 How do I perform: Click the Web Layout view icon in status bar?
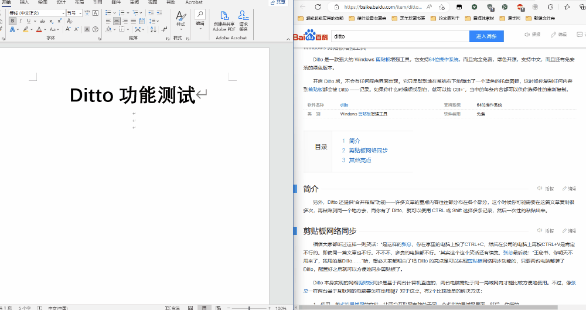click(x=218, y=308)
